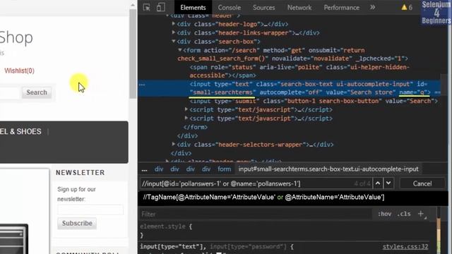Open the selected node's ellipsis actions menu
This screenshot has width=452, height=254.
(x=142, y=85)
